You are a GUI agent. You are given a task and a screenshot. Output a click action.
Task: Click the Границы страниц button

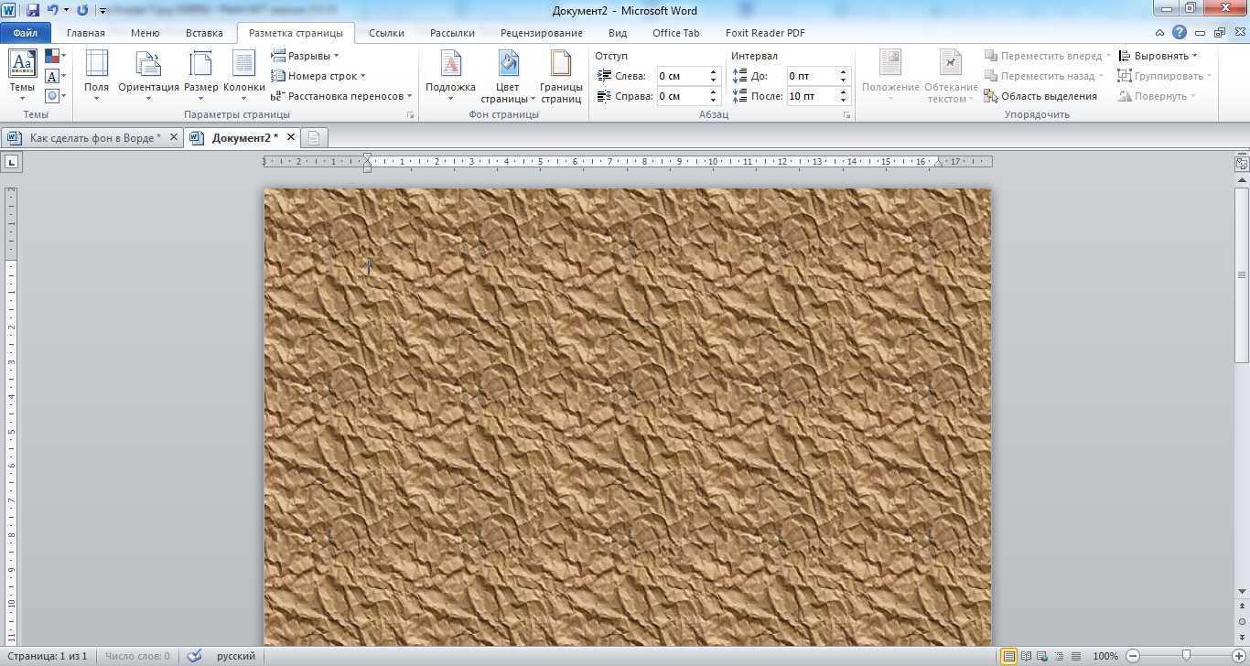(561, 75)
